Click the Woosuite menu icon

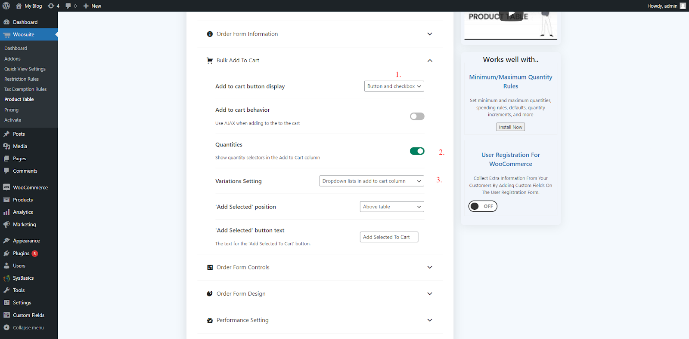tap(6, 35)
